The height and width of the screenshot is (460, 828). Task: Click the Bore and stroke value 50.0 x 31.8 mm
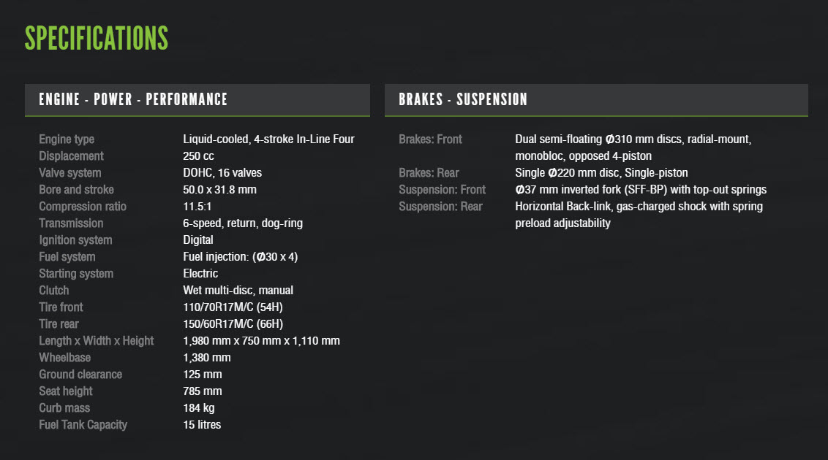coord(219,190)
